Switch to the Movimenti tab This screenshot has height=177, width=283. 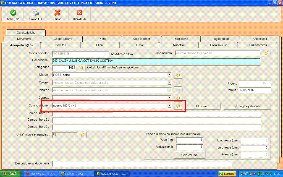point(24,39)
